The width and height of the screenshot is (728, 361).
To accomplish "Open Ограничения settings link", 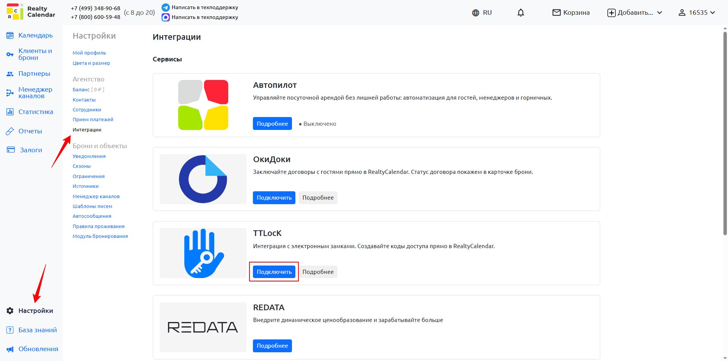I will click(x=89, y=177).
